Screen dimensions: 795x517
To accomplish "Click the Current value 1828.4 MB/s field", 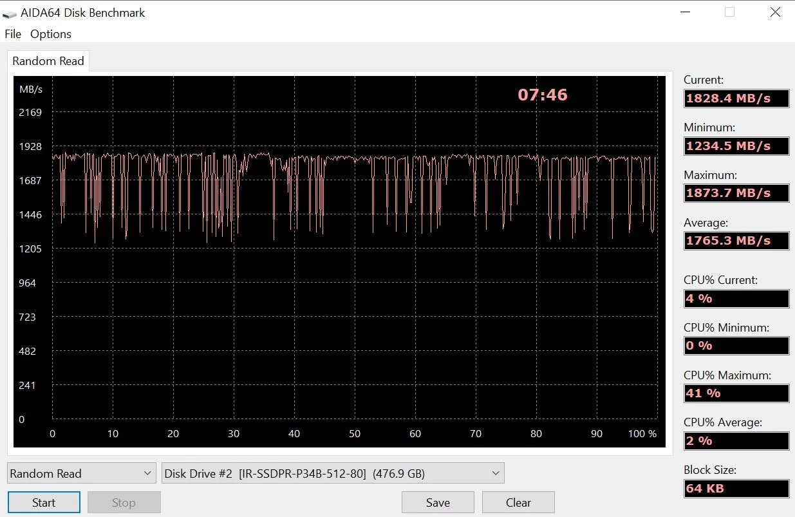I will [x=736, y=99].
